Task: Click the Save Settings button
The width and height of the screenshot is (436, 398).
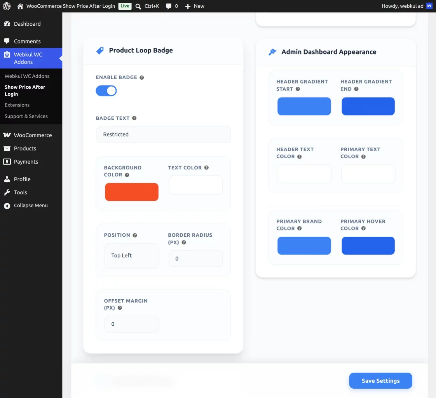Action: [381, 381]
